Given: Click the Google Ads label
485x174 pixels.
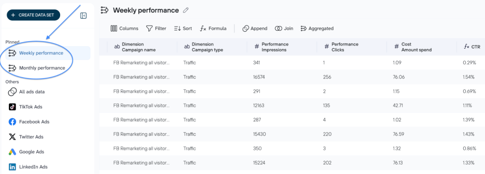Looking at the screenshot, I should point(32,152).
